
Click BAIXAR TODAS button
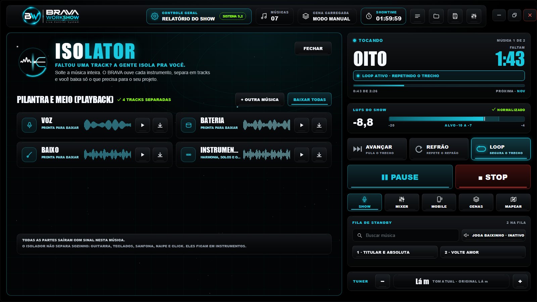(309, 99)
